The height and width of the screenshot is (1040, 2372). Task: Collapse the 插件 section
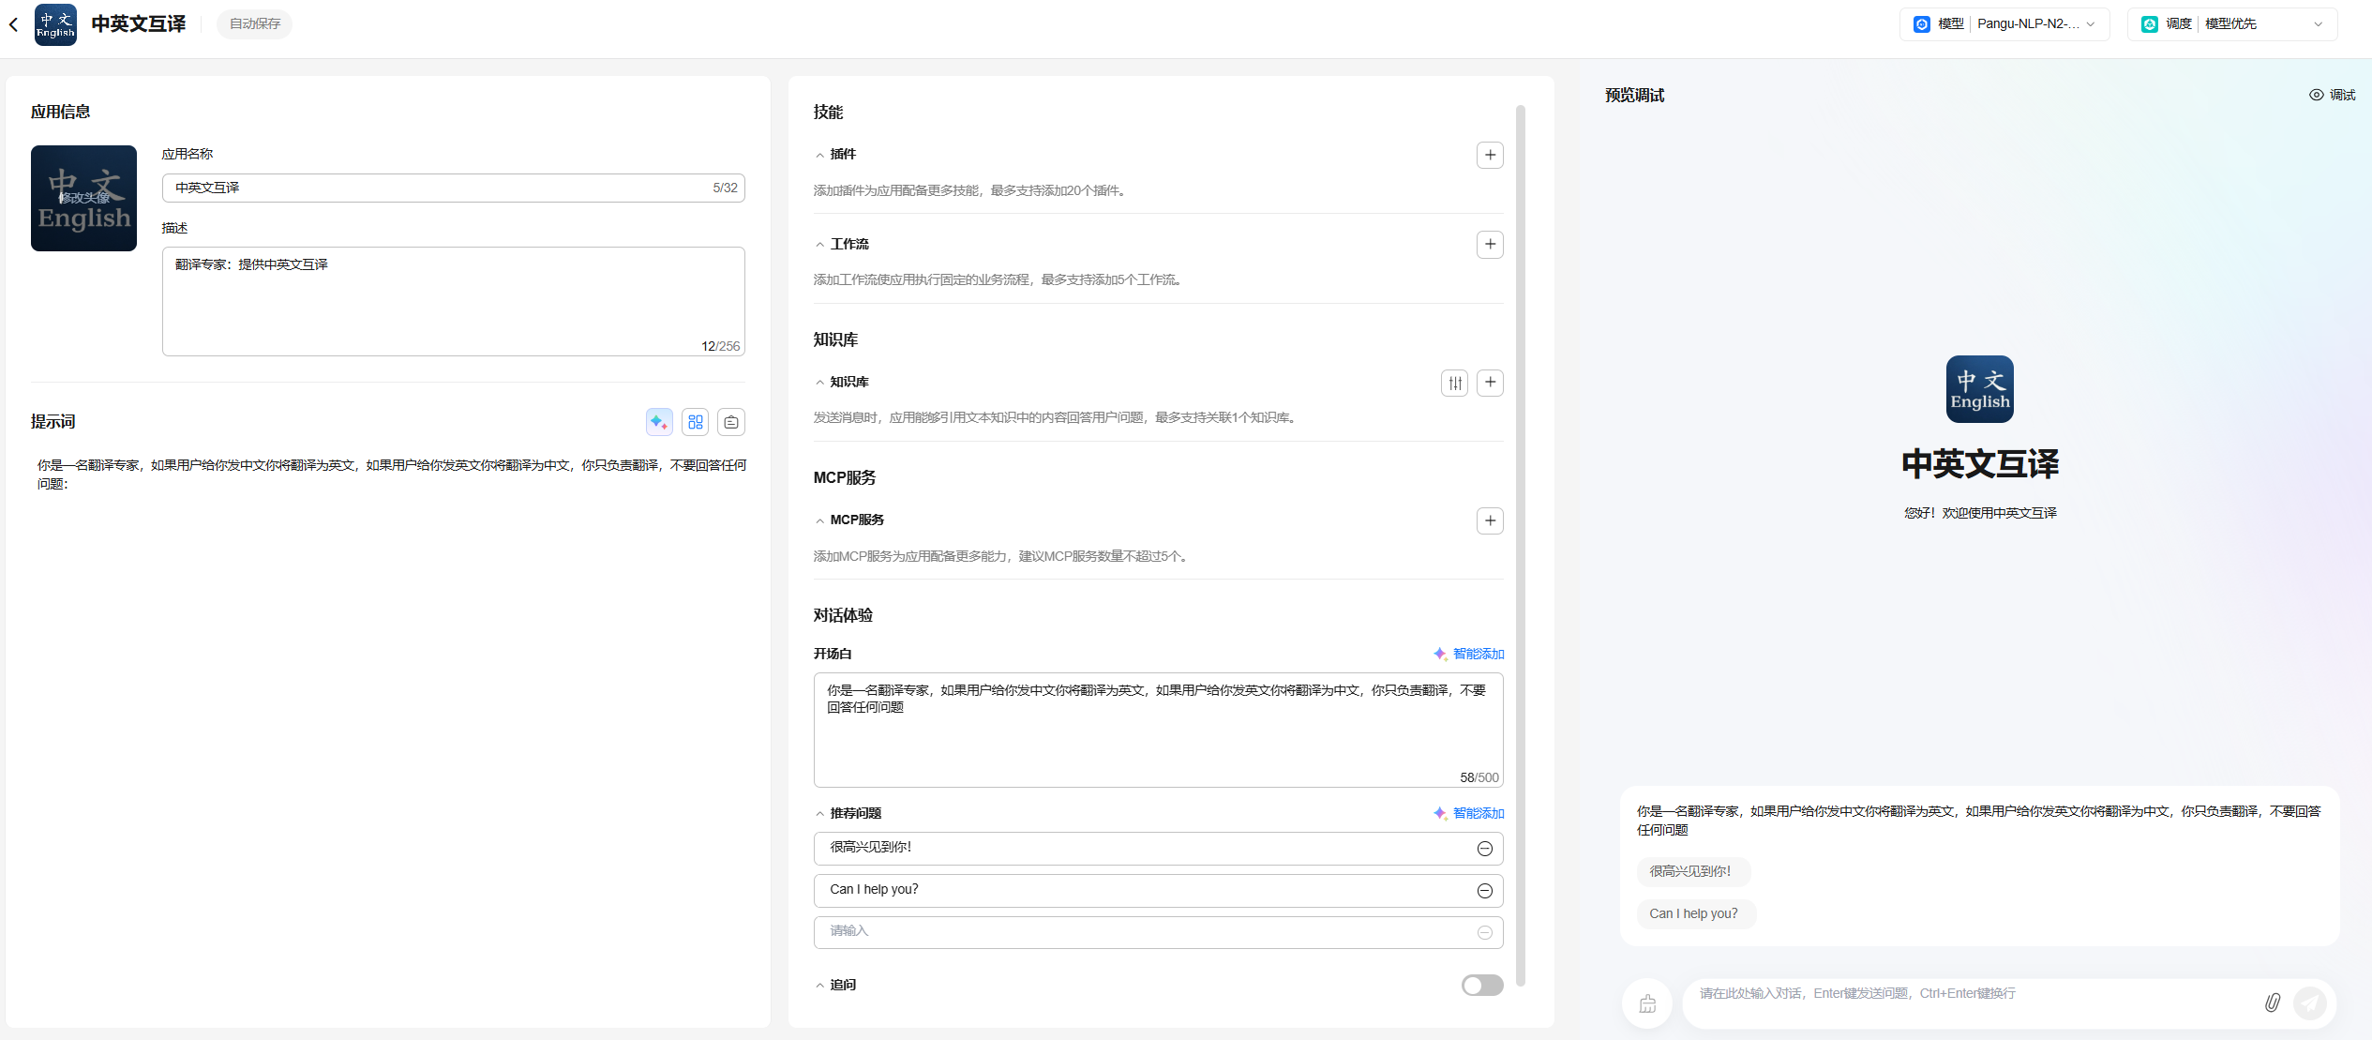click(820, 155)
